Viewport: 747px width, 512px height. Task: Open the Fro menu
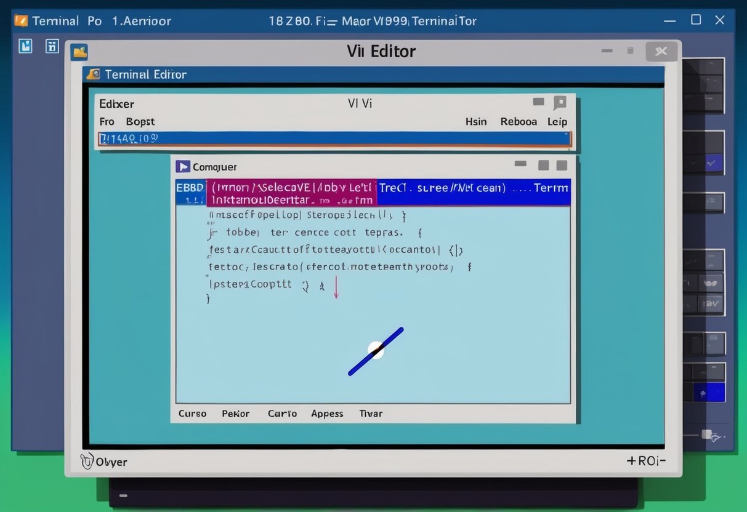(106, 121)
